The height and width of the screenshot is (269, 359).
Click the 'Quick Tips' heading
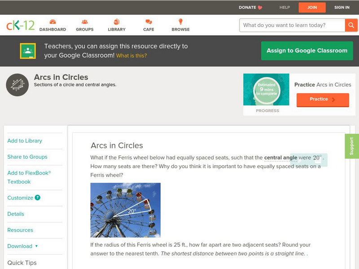pyautogui.click(x=22, y=263)
